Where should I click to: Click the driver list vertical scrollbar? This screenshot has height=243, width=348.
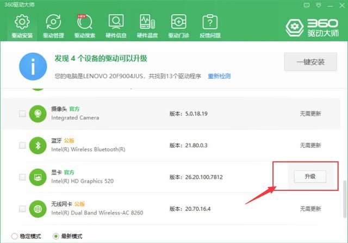point(345,199)
